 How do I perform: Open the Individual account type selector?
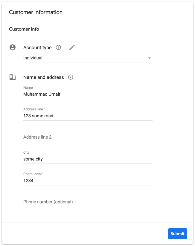pos(87,58)
